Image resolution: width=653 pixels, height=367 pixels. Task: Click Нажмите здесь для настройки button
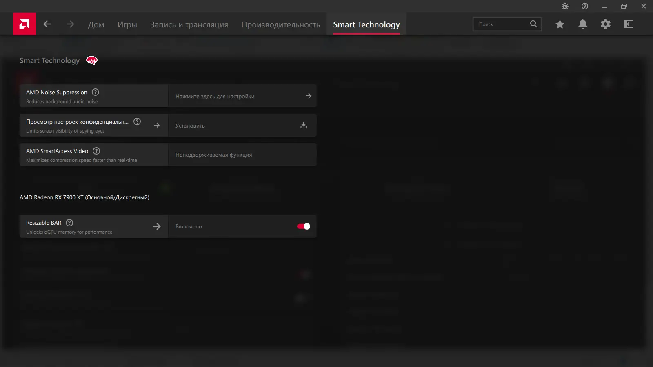click(242, 96)
